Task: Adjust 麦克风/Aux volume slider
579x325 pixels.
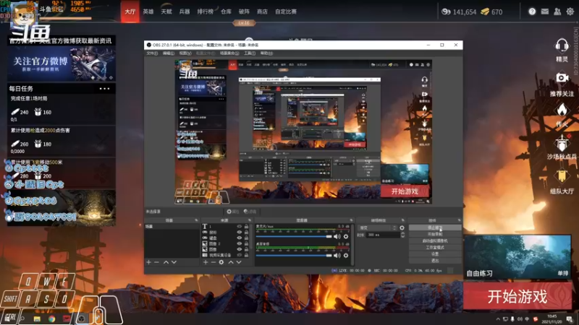Action: coord(294,237)
